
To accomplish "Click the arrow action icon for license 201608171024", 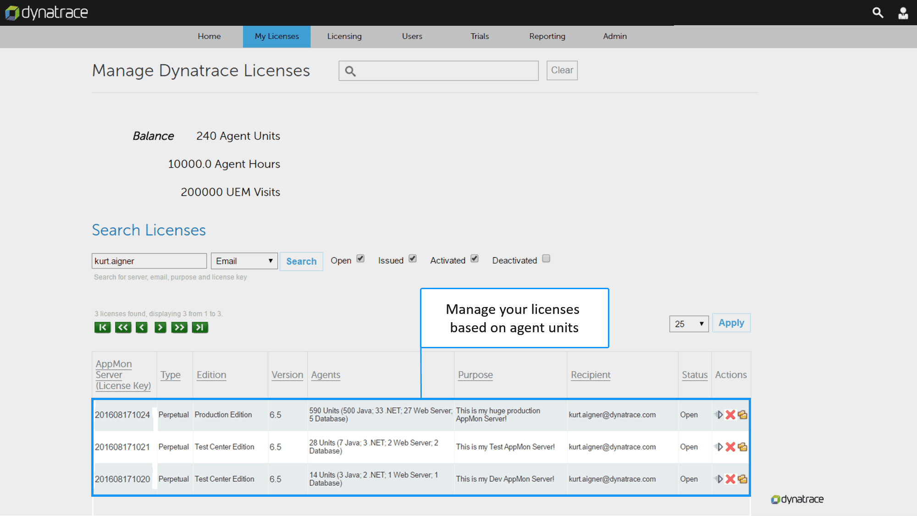I will pos(718,415).
